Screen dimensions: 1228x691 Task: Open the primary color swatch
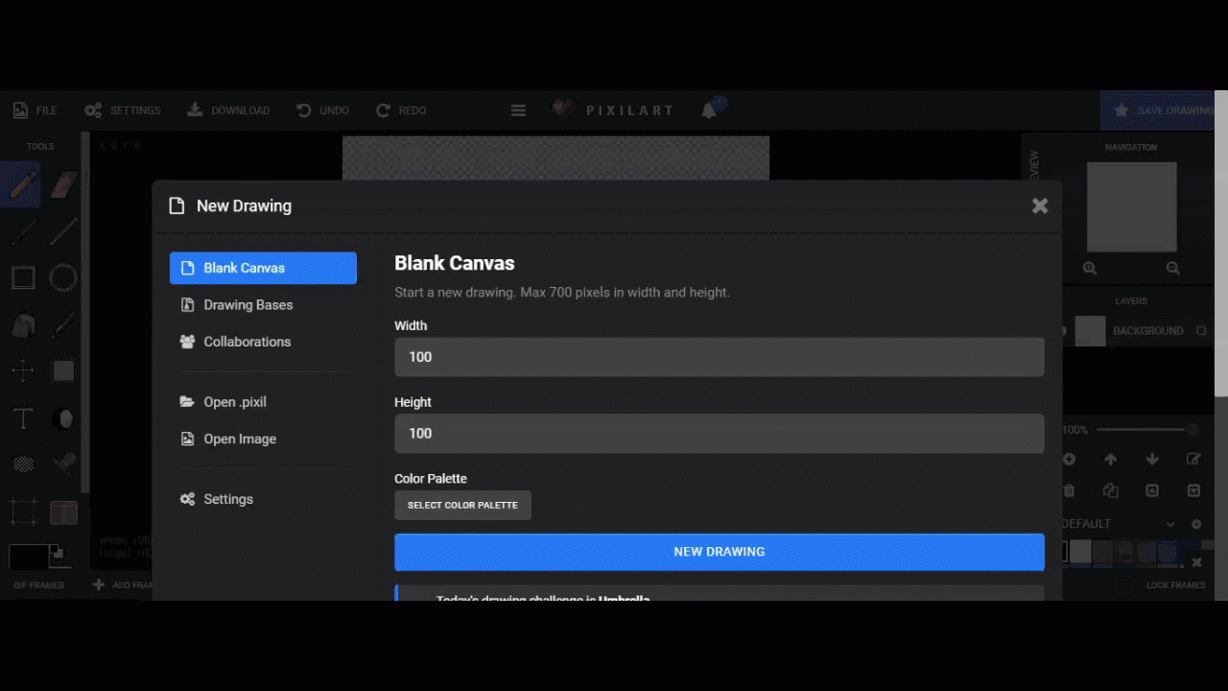click(x=29, y=556)
